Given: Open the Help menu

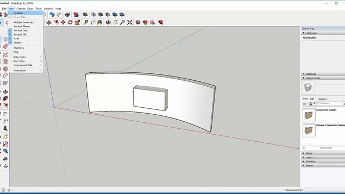Looking at the screenshot, I should click(x=58, y=9).
